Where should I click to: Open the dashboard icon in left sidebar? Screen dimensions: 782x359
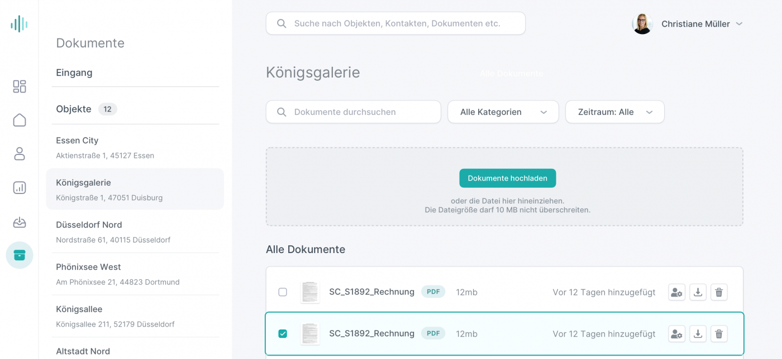coord(20,86)
